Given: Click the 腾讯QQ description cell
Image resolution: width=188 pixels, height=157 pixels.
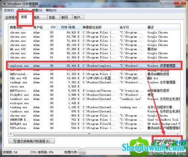Looking at the screenshot, I should click(x=152, y=49).
